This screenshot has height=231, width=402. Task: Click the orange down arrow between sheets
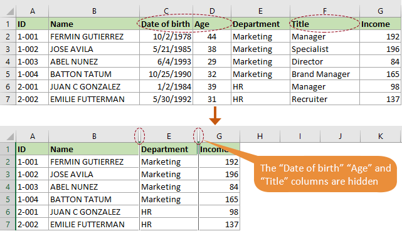[x=215, y=116]
